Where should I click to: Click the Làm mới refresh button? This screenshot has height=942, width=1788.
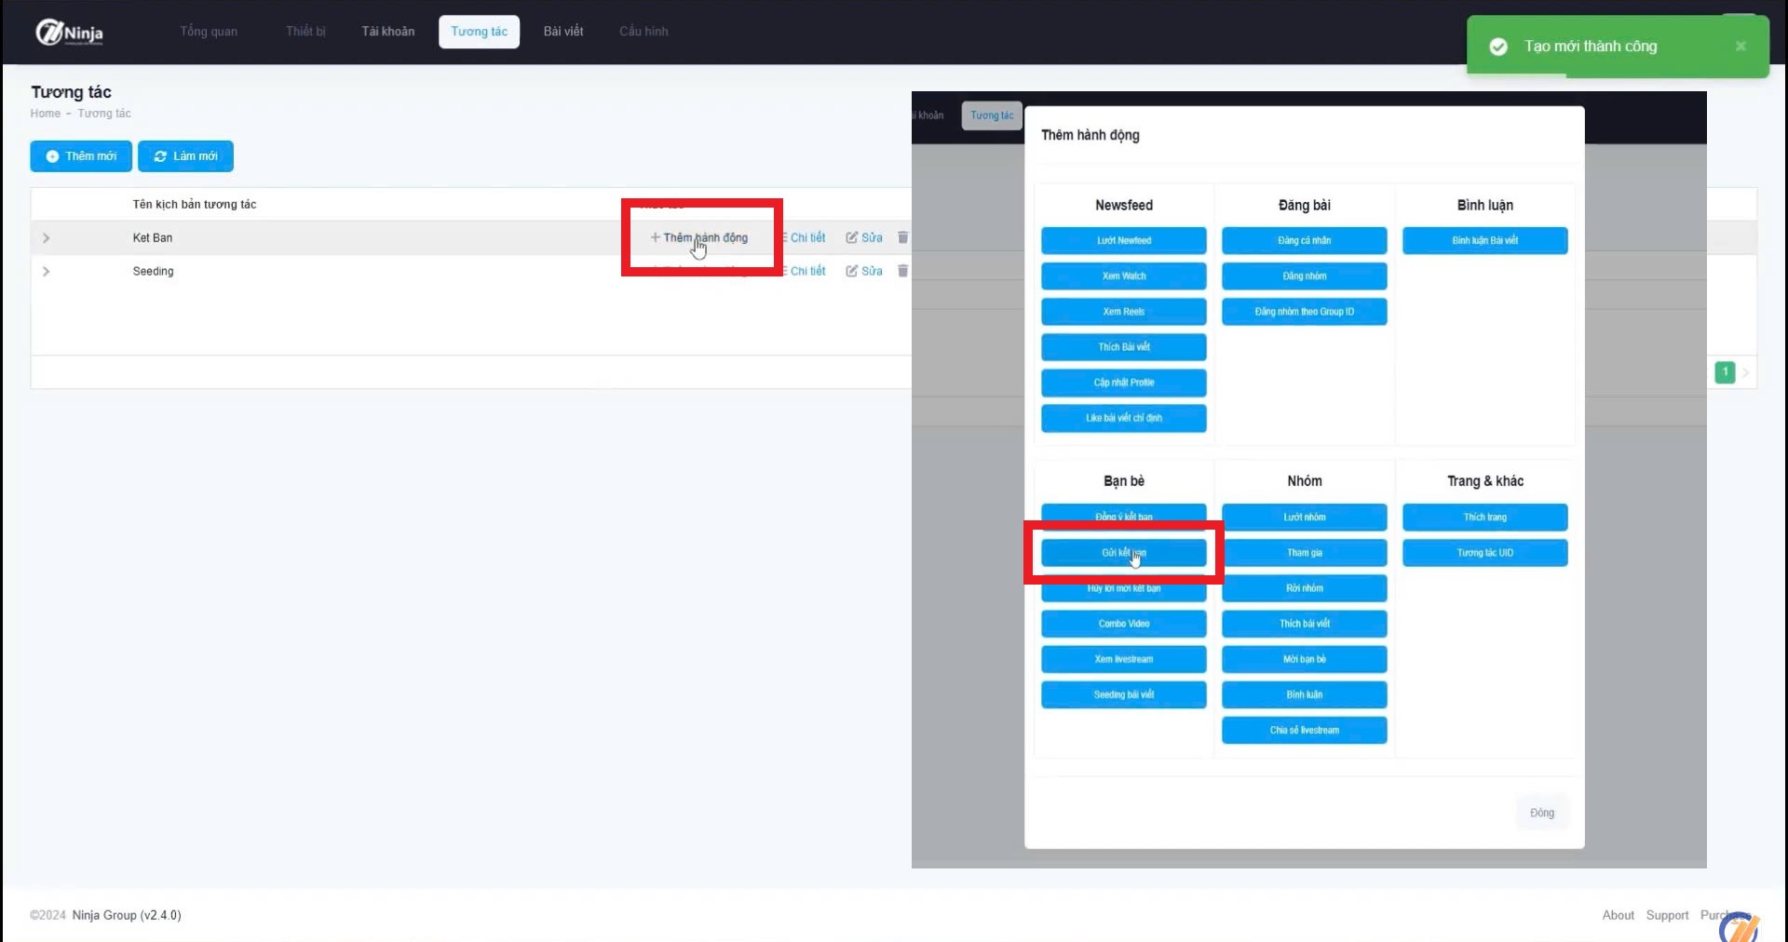click(185, 156)
